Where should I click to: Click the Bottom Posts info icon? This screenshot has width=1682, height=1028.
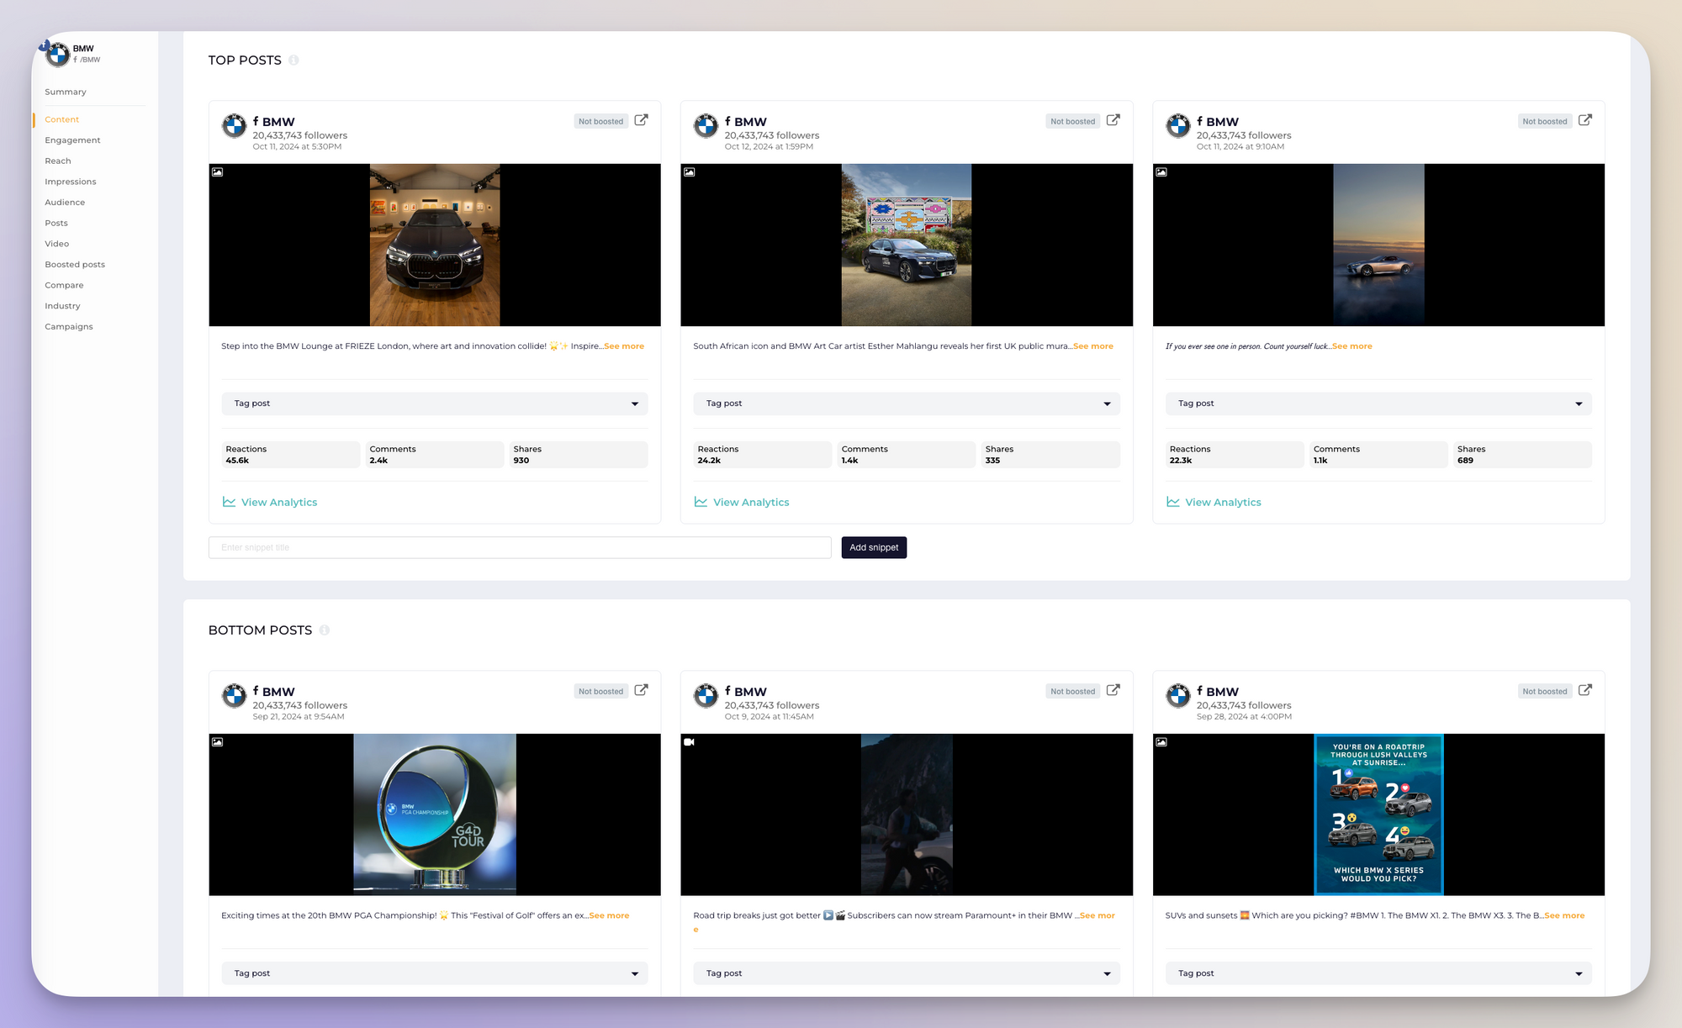(324, 630)
